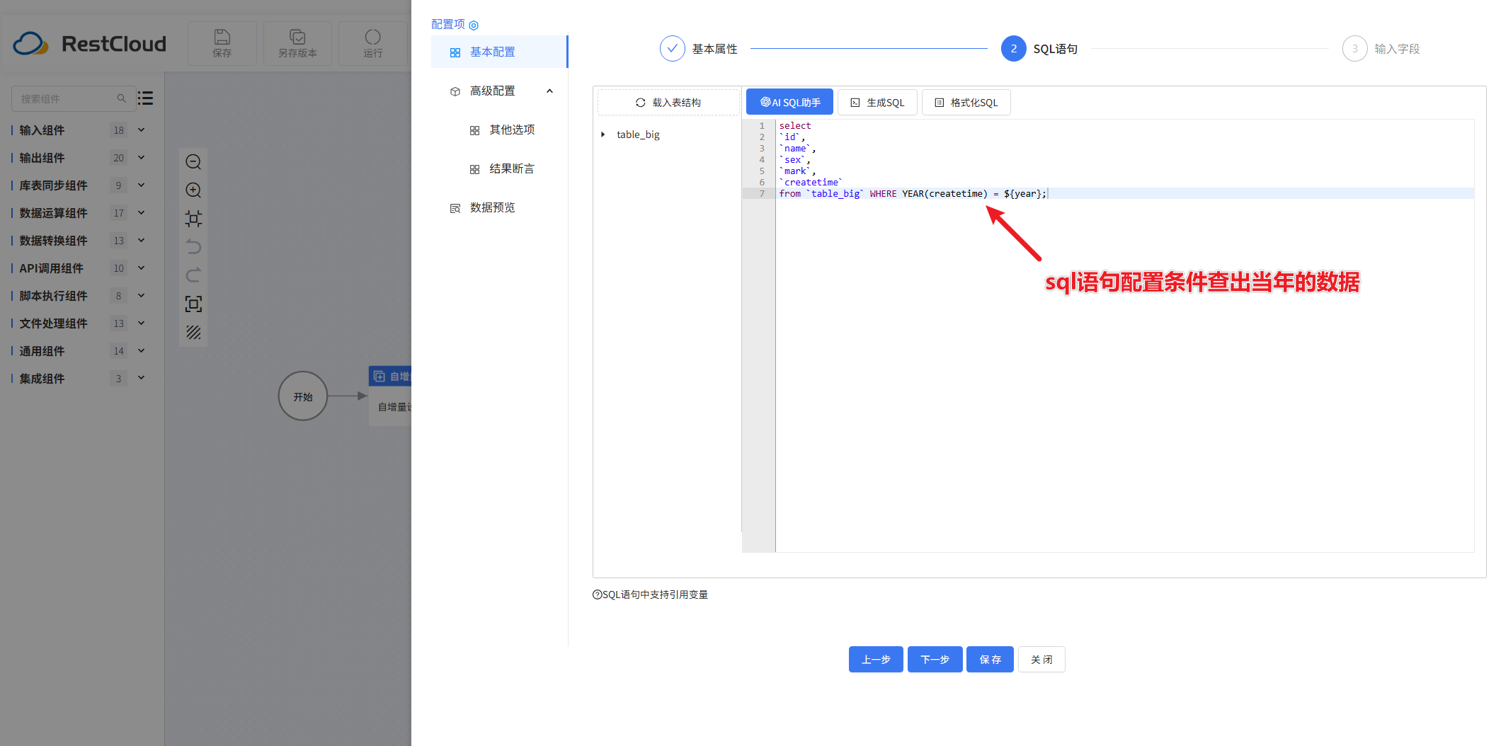Expand the 库表同步组件 category

click(142, 185)
